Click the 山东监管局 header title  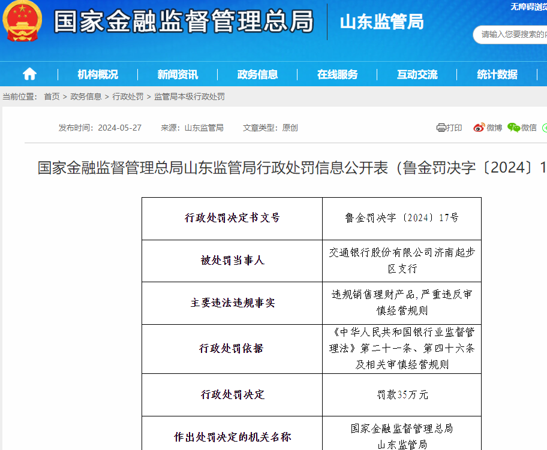pos(381,22)
